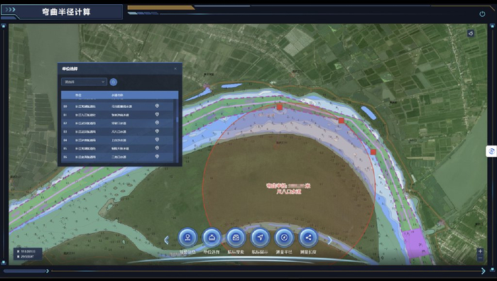
Task: Show more tools with right chevron
Action: click(x=329, y=240)
